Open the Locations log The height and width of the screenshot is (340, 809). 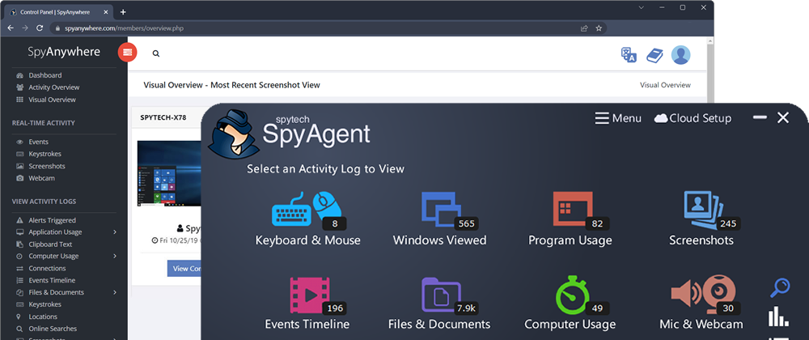tap(43, 317)
